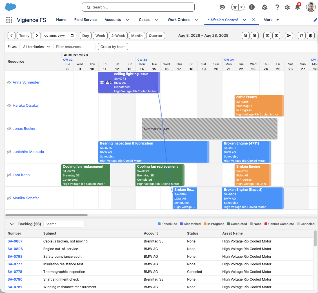Open the All territories filter dropdown
The width and height of the screenshot is (318, 293).
(x=35, y=47)
